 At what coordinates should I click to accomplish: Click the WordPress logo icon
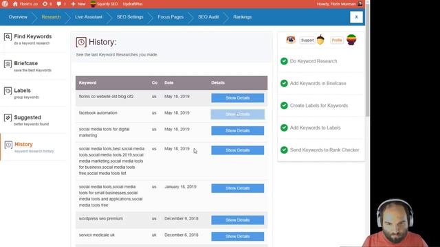[5, 4]
